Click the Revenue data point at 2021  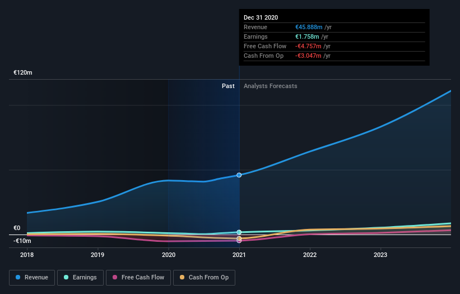[x=239, y=175]
